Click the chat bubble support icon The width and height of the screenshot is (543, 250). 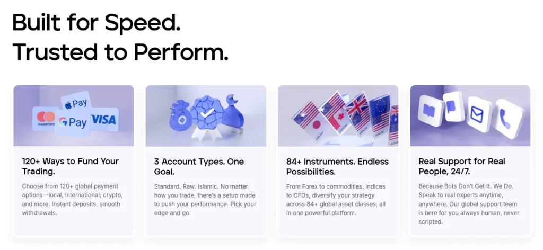(452, 107)
